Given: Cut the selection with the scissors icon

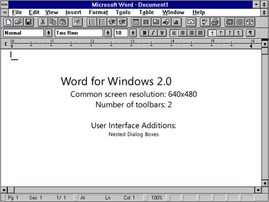Looking at the screenshot, I should pos(43,22).
